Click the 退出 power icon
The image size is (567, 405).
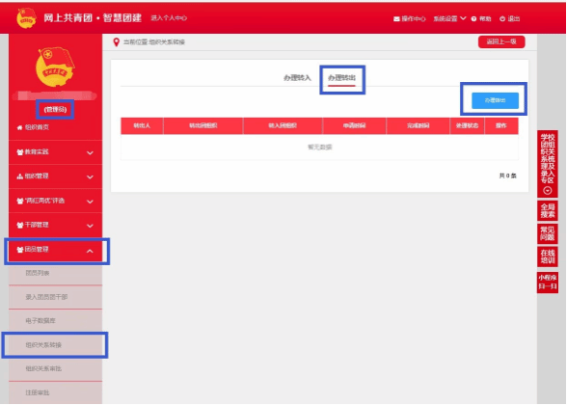pyautogui.click(x=502, y=19)
